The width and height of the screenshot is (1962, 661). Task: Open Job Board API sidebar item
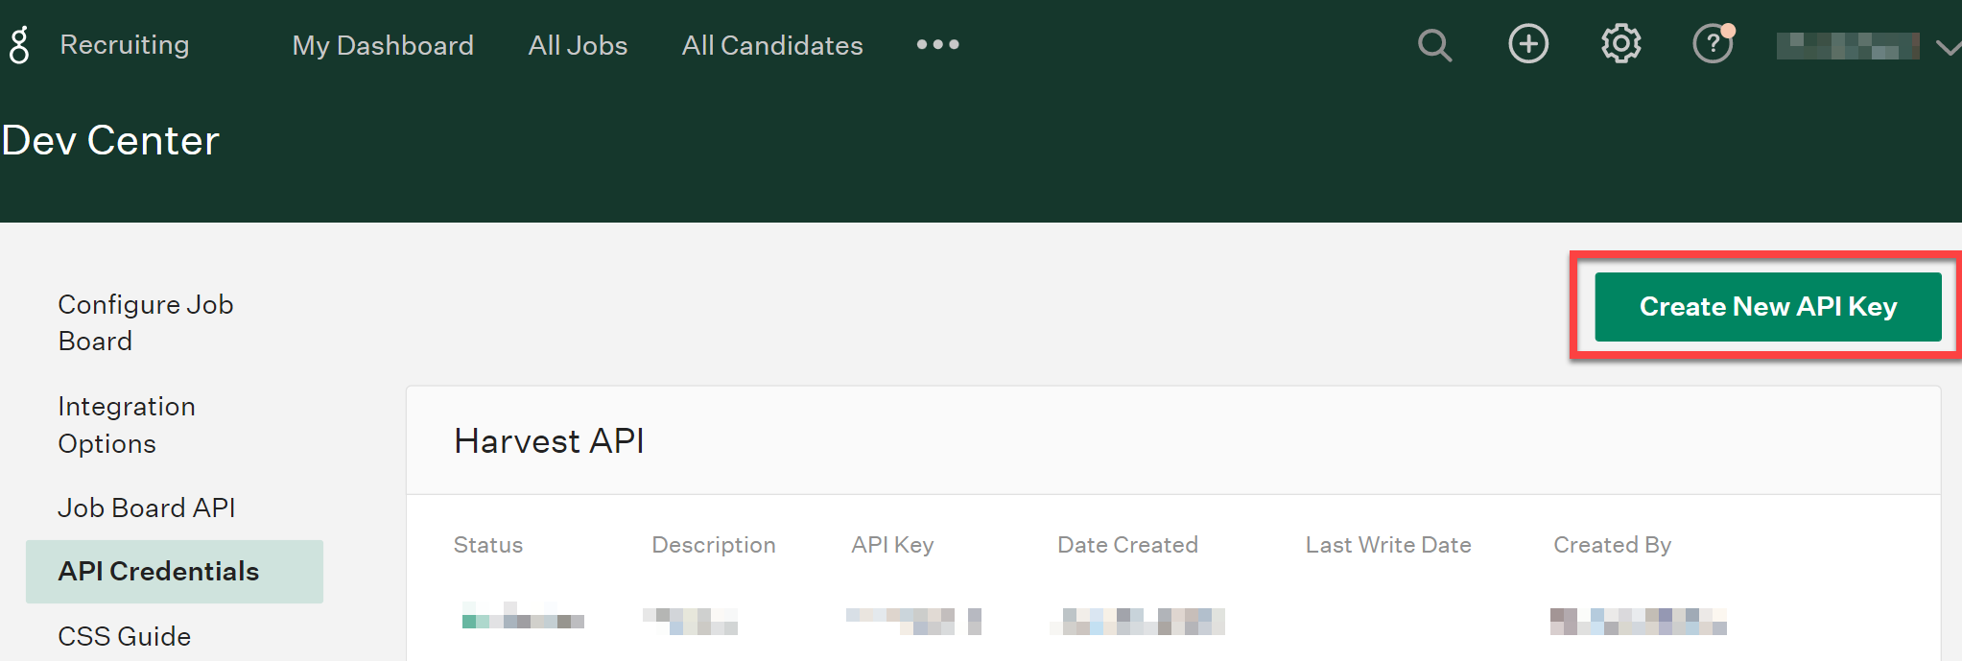[147, 508]
